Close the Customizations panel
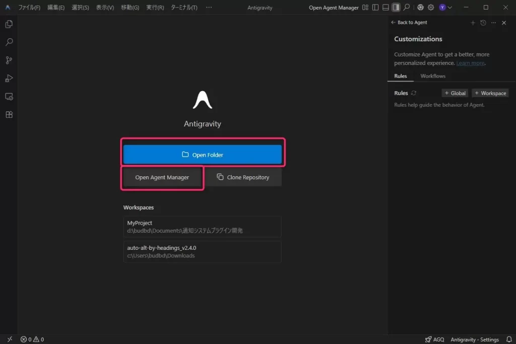Viewport: 516px width, 344px height. click(x=504, y=23)
